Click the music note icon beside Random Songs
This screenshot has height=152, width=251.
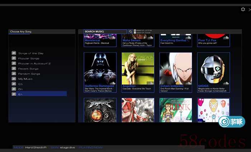tap(14, 74)
